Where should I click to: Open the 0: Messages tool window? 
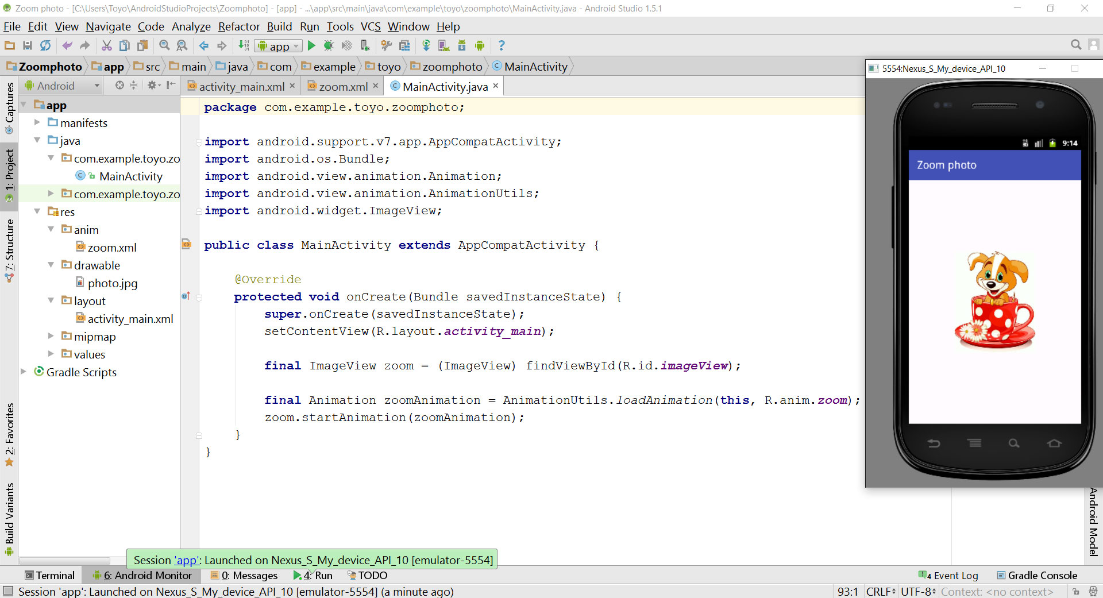click(244, 575)
